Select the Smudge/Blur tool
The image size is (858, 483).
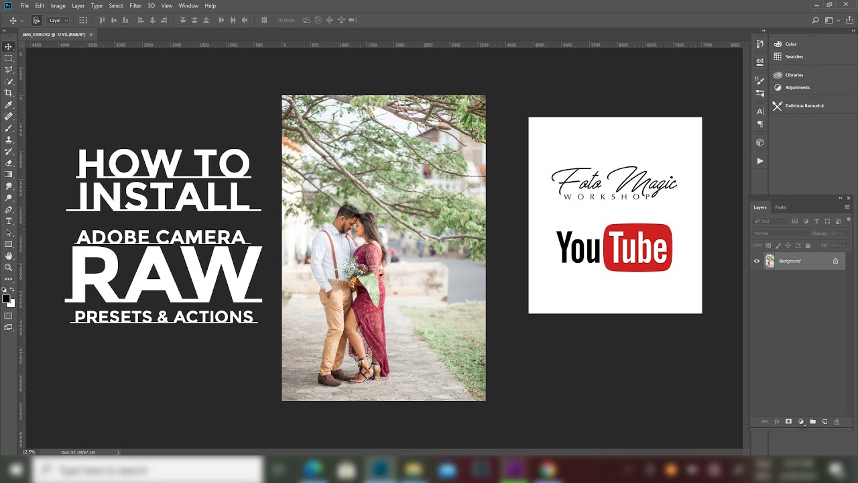(9, 186)
